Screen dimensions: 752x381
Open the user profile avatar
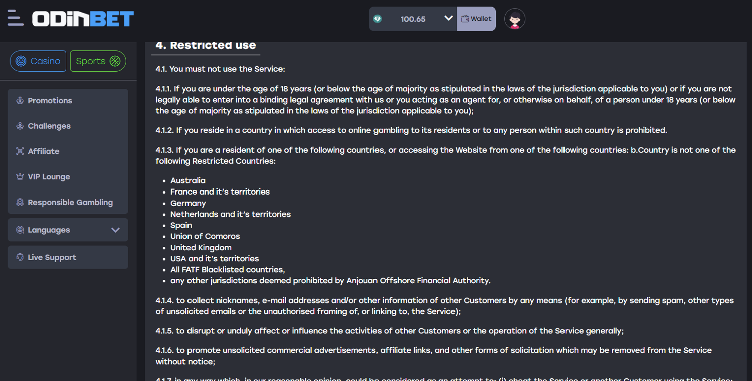(x=514, y=19)
